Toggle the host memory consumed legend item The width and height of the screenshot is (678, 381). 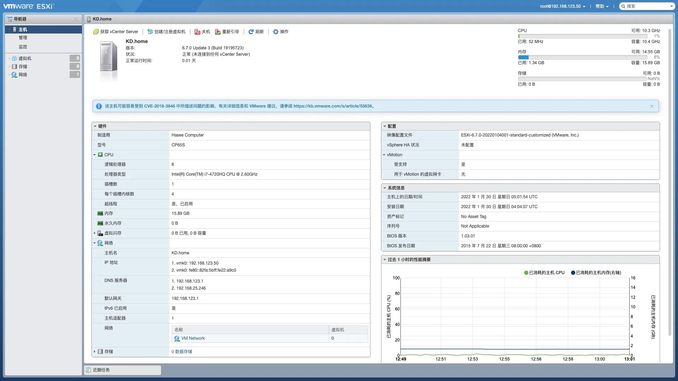click(596, 273)
